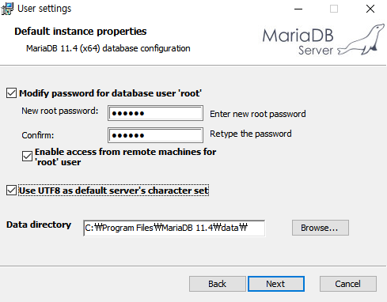
Task: Click the Data directory label
Action: click(39, 225)
